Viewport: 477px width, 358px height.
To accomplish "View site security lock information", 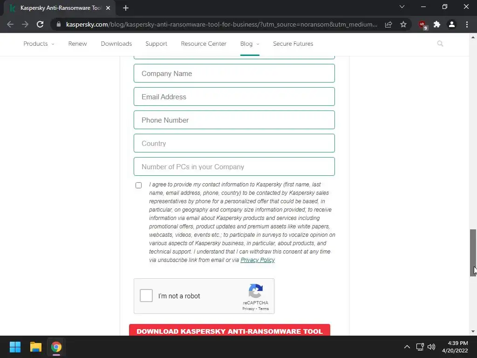I will [59, 24].
